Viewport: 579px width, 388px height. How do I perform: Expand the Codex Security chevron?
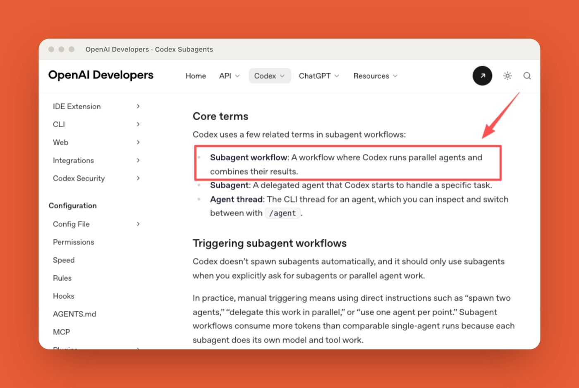(138, 178)
